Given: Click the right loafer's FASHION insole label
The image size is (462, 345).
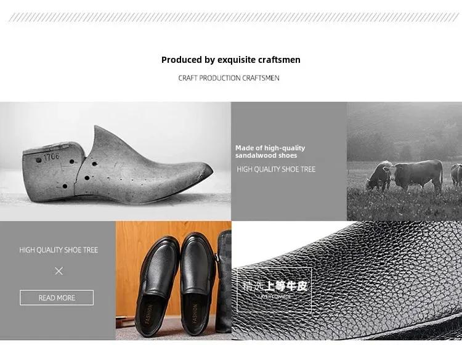Looking at the screenshot, I should point(195,314).
